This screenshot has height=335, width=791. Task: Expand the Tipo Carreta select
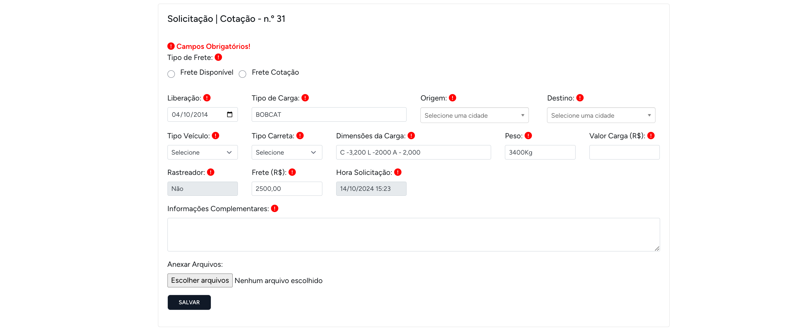286,152
